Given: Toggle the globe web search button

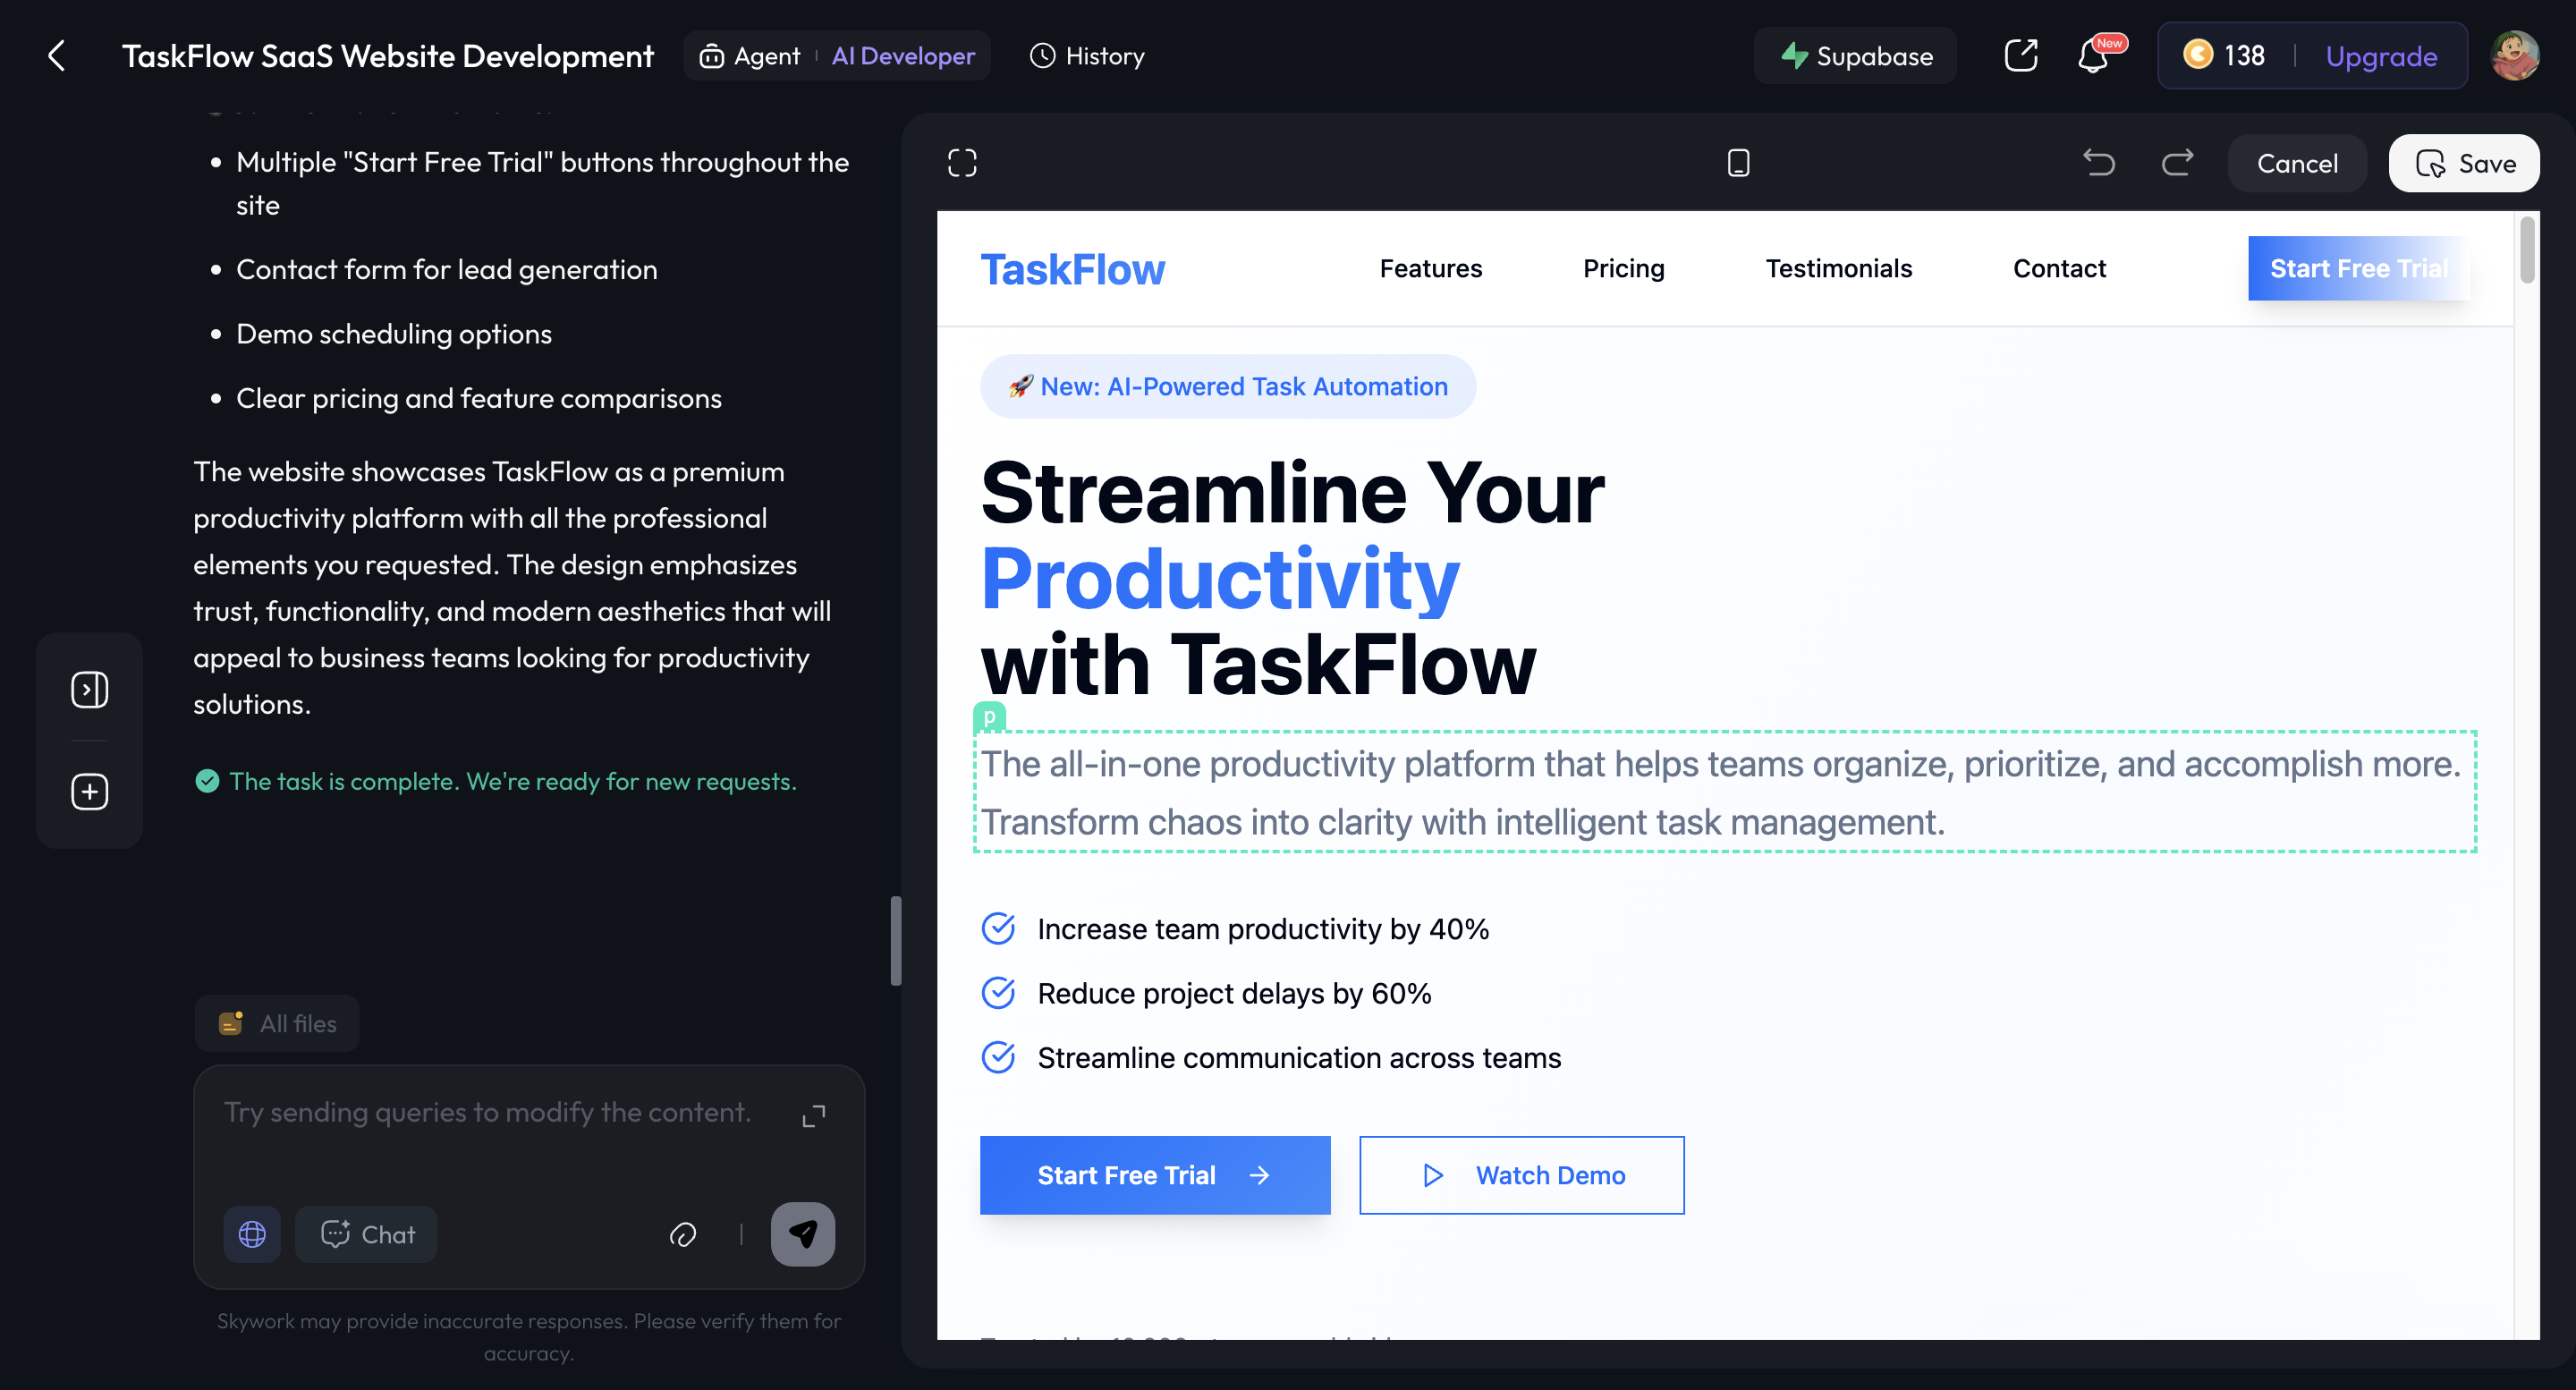Looking at the screenshot, I should 252,1235.
